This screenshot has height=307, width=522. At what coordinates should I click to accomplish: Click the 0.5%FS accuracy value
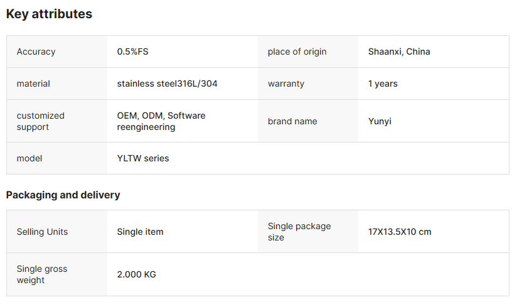(132, 51)
